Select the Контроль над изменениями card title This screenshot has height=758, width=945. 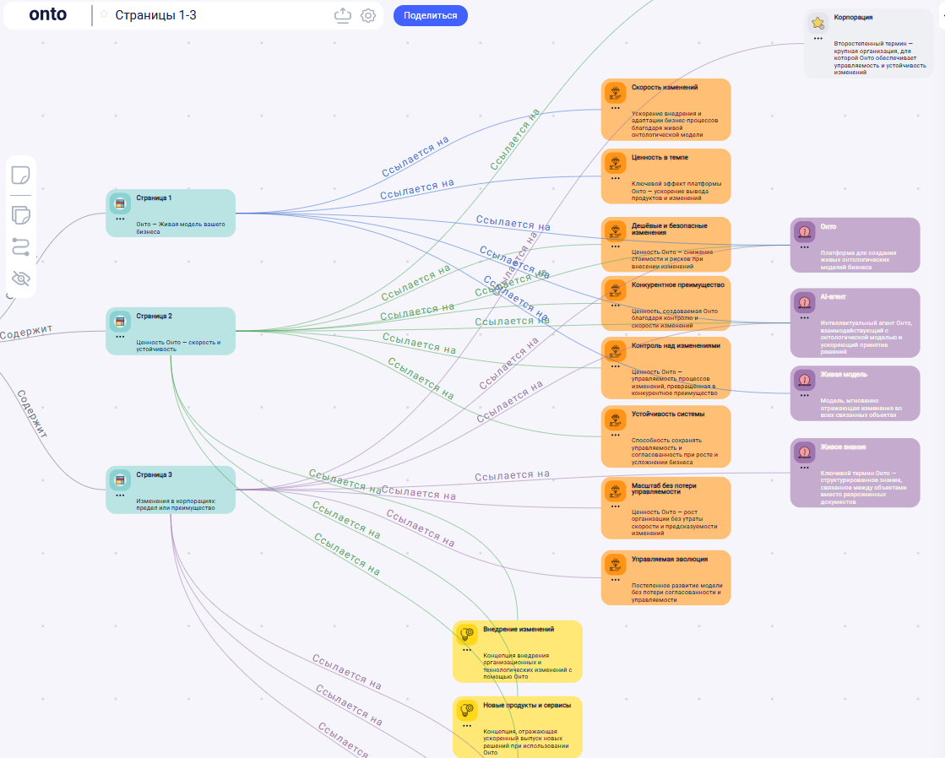pyautogui.click(x=676, y=346)
